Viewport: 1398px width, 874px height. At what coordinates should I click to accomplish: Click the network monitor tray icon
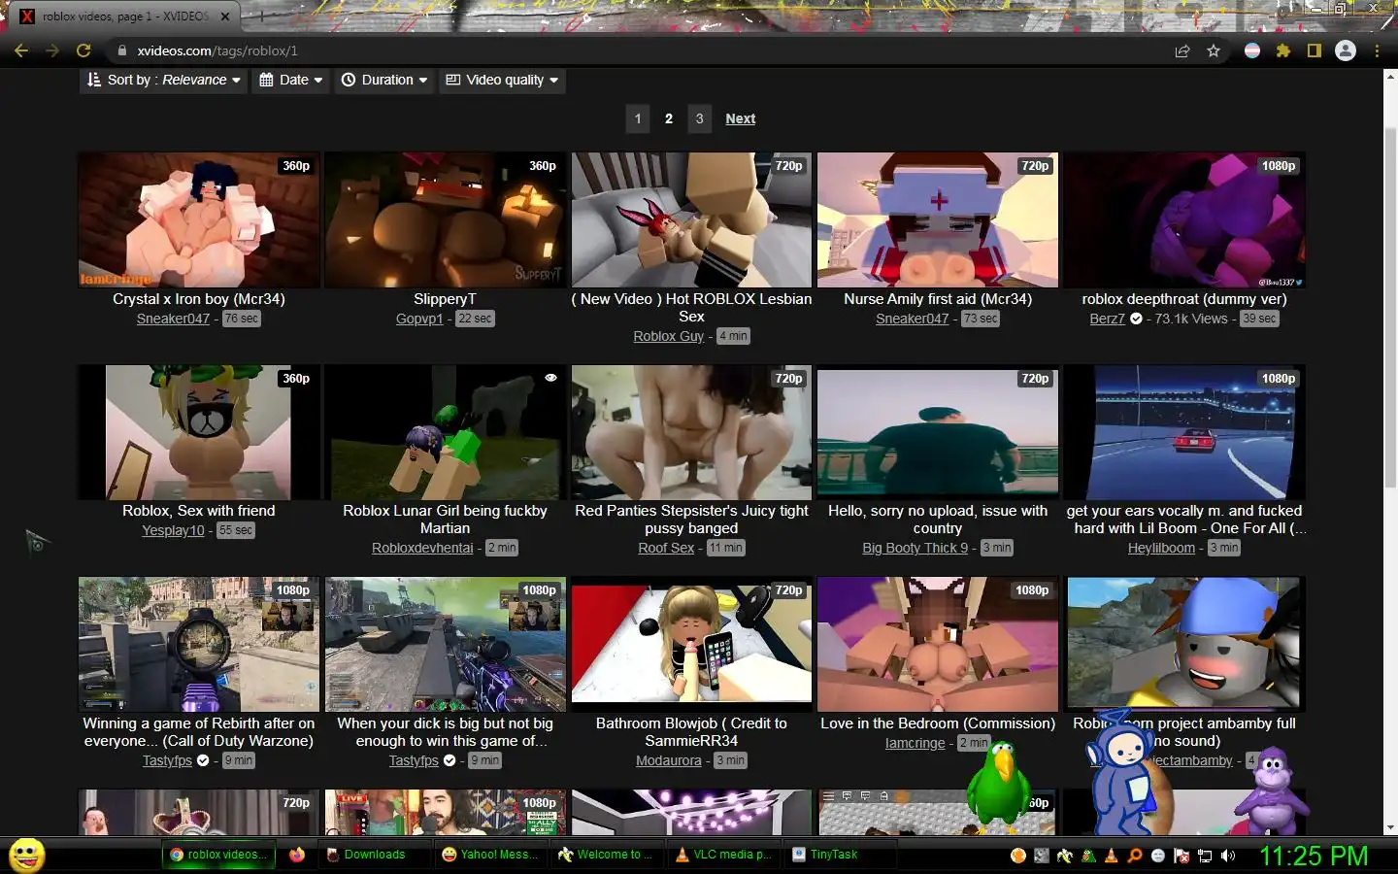[1206, 856]
